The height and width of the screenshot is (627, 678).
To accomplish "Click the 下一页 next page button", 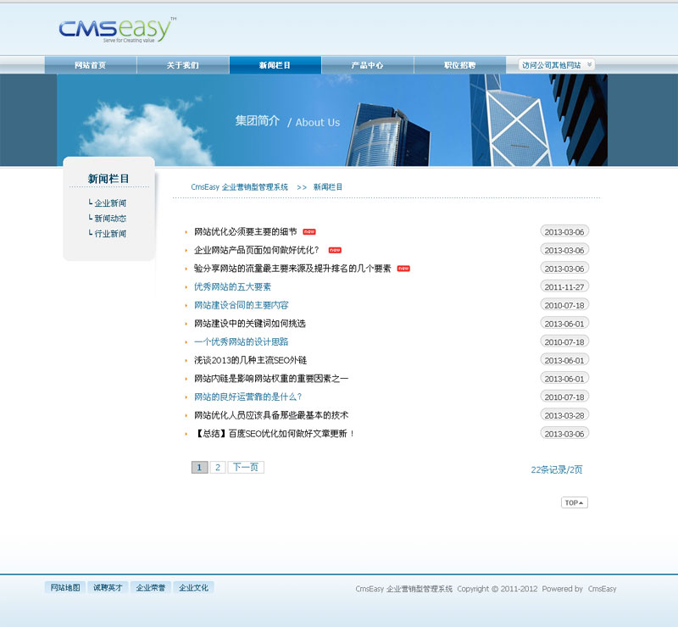I will 246,467.
